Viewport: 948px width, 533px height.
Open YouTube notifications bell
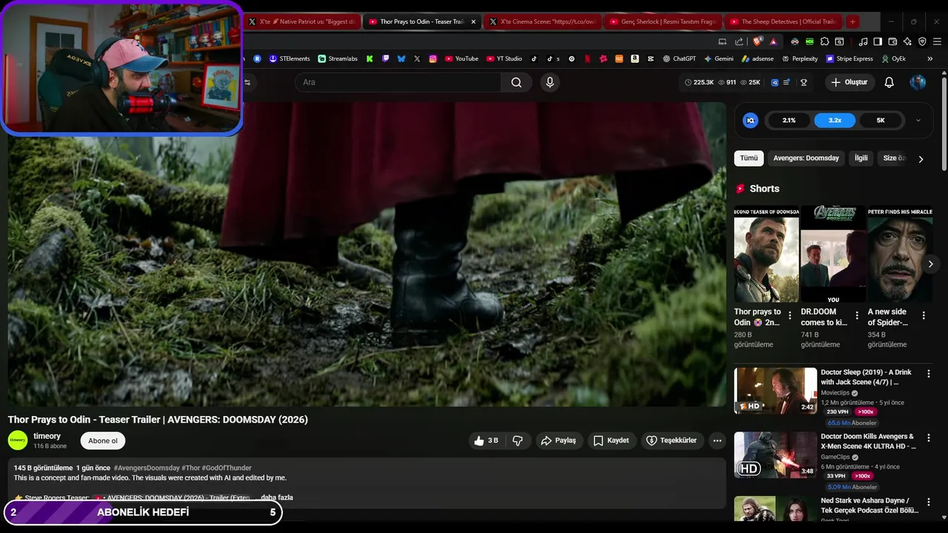[889, 82]
